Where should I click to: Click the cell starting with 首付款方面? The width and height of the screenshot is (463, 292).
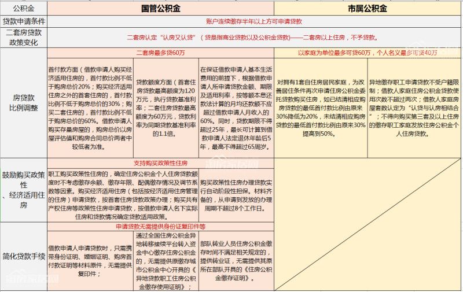pos(90,108)
